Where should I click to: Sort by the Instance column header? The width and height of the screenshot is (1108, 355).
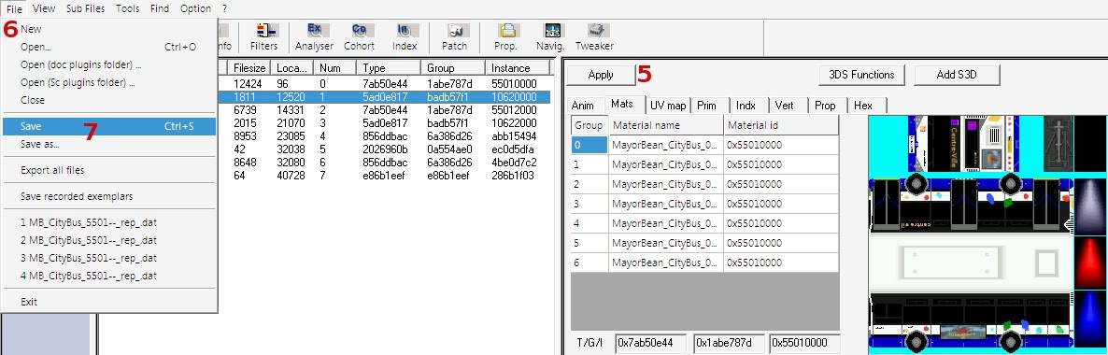point(518,68)
